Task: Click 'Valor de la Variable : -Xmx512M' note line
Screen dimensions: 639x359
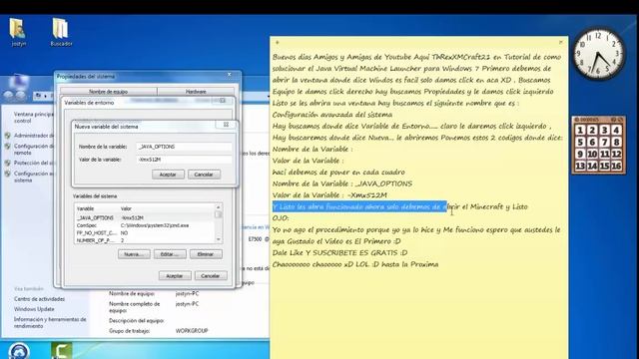Action: (329, 195)
